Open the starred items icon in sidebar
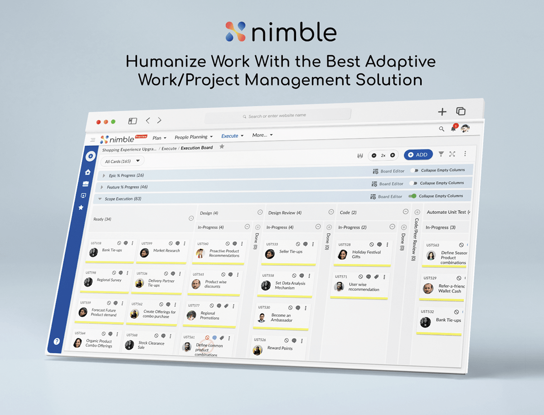The image size is (544, 415). (x=81, y=207)
